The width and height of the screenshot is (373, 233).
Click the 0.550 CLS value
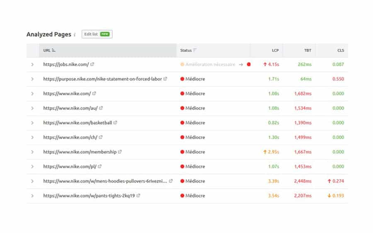coord(338,79)
